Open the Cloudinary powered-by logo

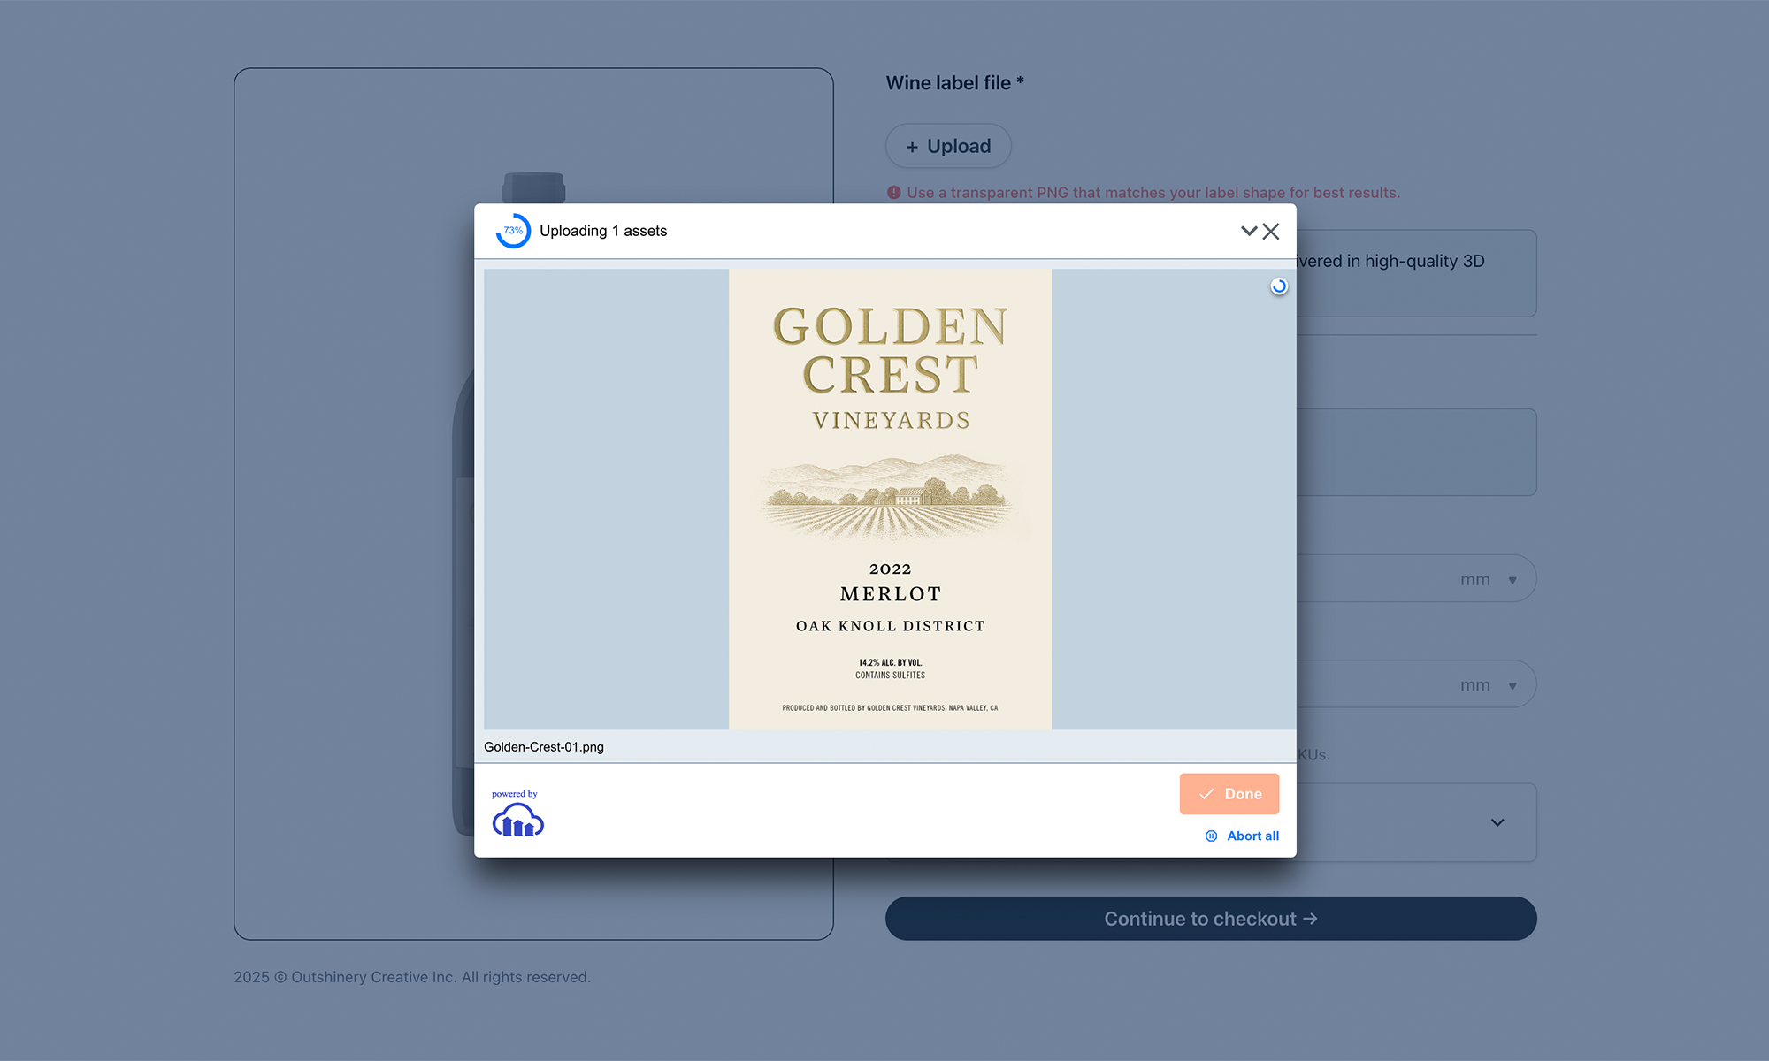[x=517, y=813]
